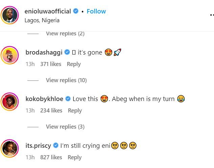Follow enioluwaofficial

(96, 11)
